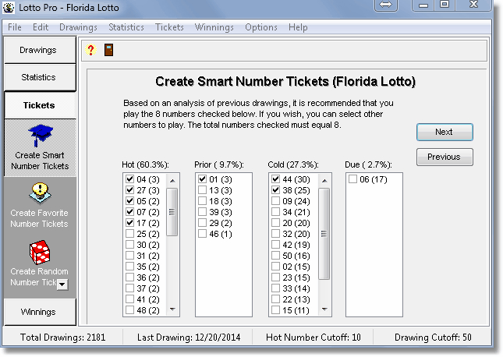
Task: Open the Drawings menu
Action: tap(78, 27)
